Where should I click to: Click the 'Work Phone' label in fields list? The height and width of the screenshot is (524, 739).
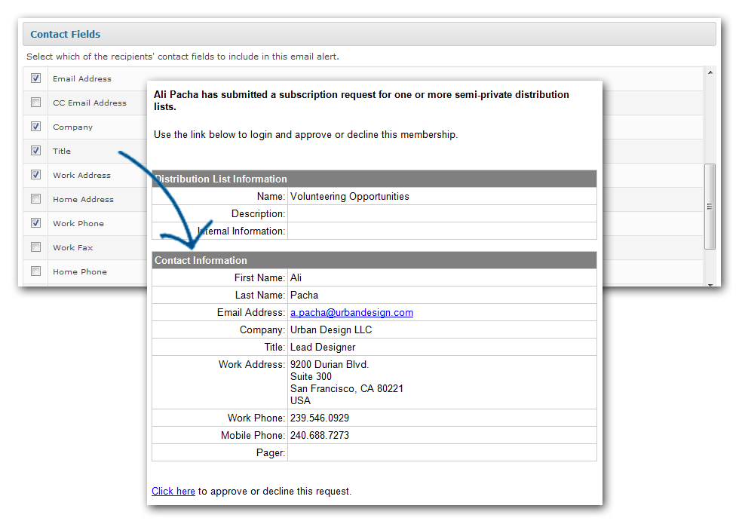78,223
